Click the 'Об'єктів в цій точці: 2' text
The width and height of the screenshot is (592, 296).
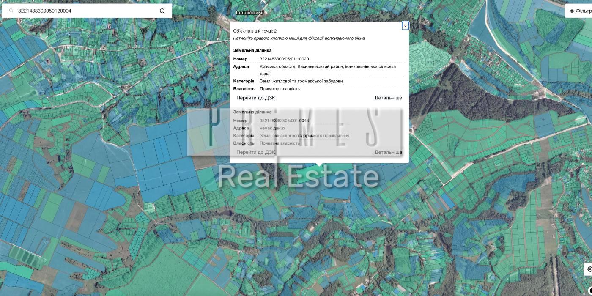pos(255,31)
